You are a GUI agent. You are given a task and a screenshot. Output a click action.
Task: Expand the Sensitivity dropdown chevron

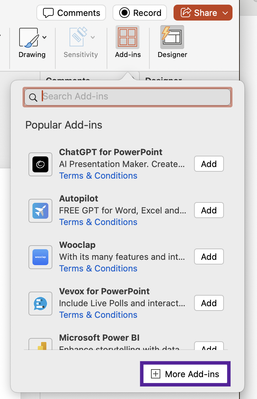point(93,37)
